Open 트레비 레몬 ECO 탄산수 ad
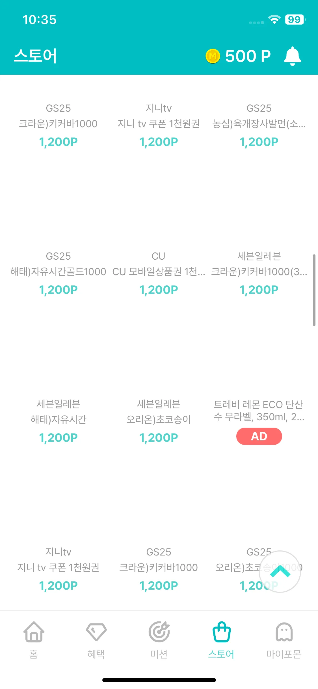Viewport: 318px width, 689px height. (259, 411)
